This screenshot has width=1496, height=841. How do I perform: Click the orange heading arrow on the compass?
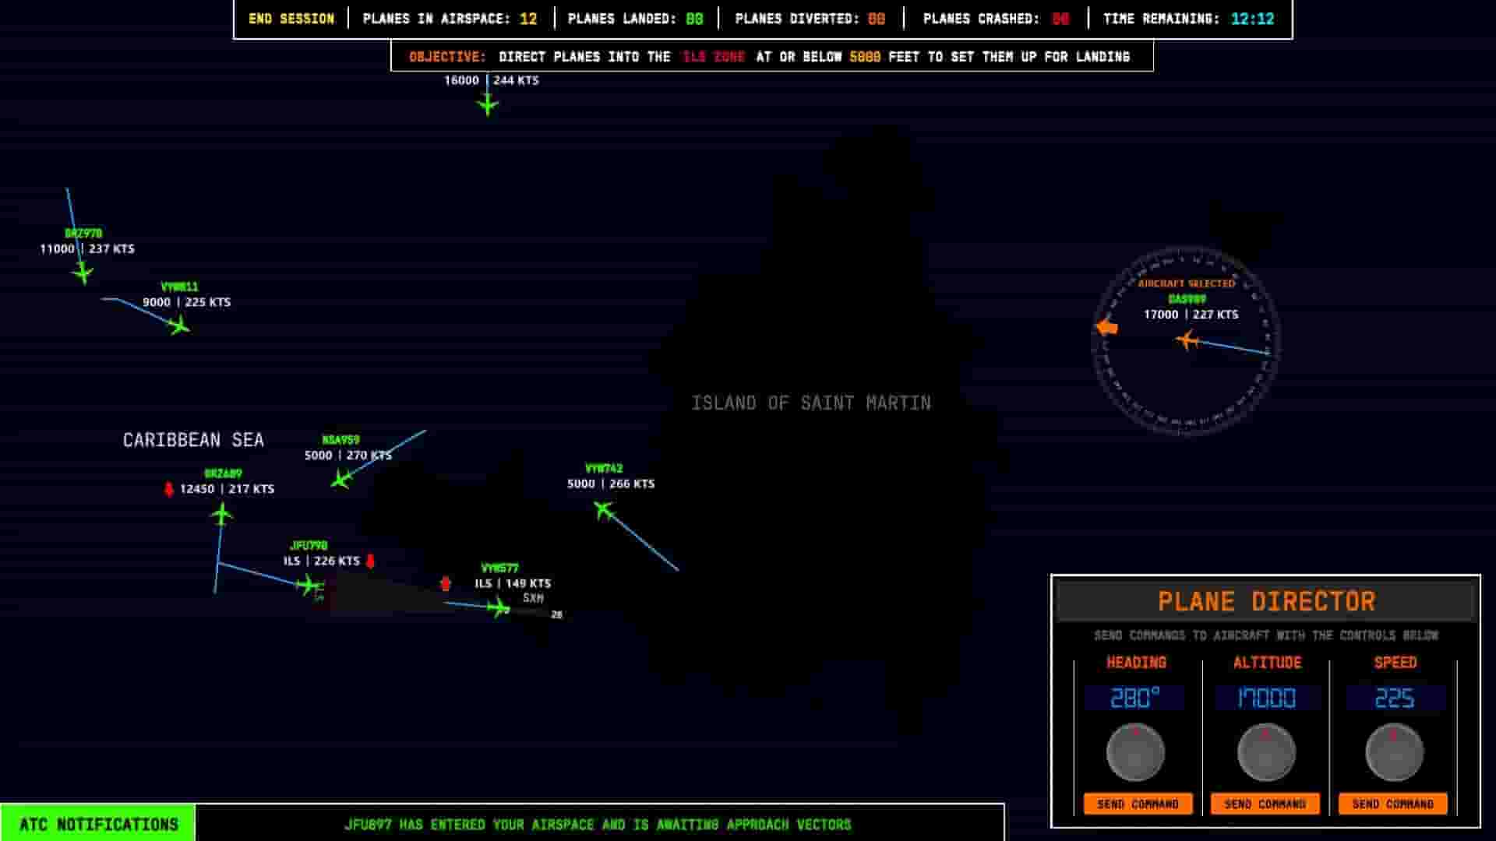pyautogui.click(x=1107, y=327)
